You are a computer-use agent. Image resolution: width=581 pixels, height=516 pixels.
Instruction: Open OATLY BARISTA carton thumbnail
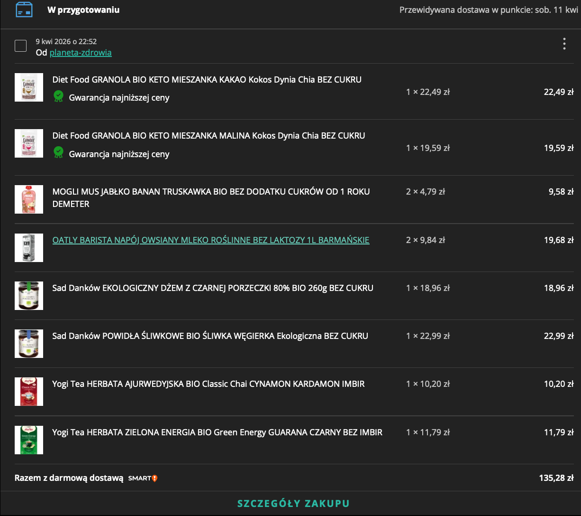tap(29, 248)
